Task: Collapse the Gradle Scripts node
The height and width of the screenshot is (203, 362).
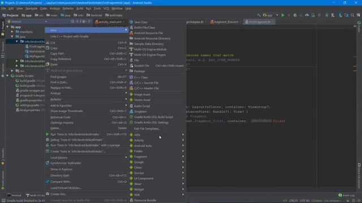Action: tap(7, 76)
